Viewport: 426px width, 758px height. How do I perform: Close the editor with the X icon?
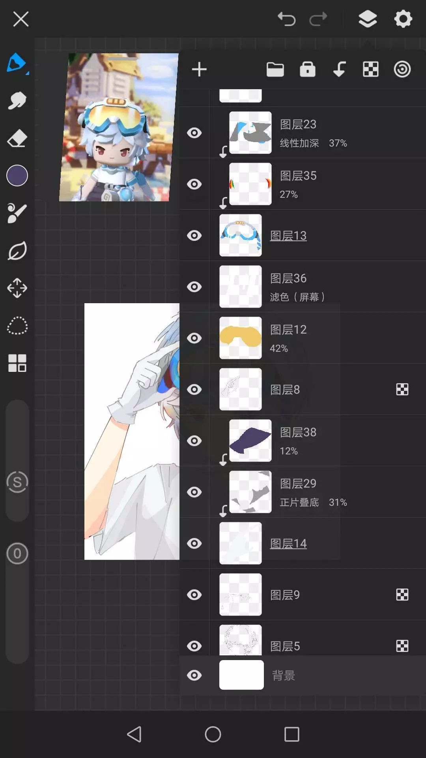[x=21, y=19]
